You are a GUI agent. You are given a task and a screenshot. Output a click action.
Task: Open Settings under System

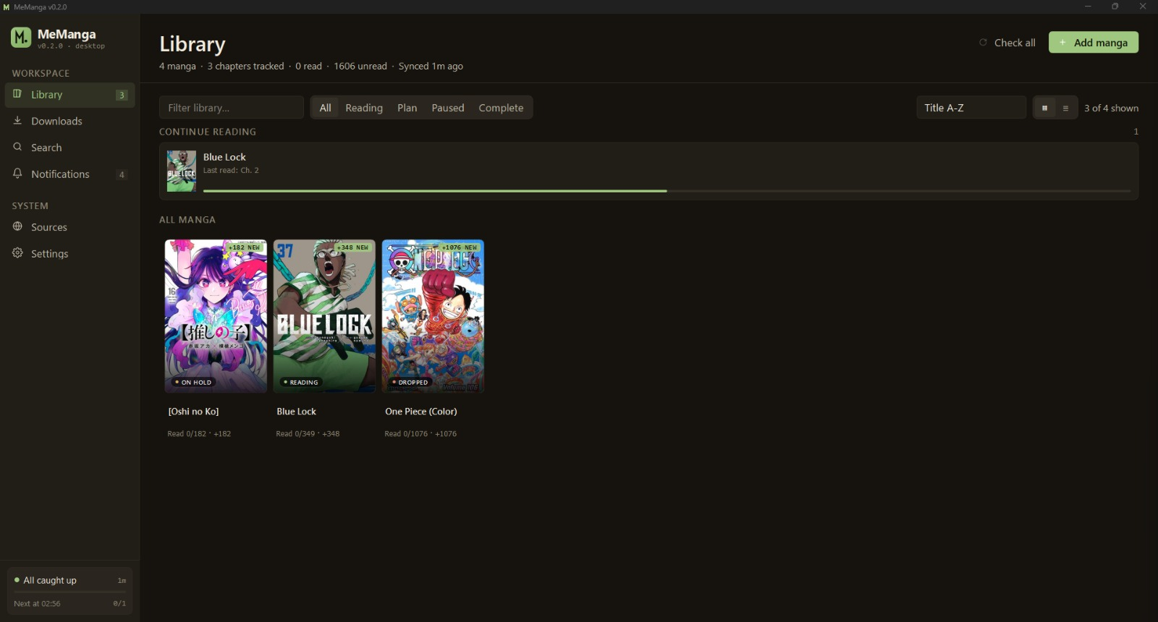click(x=70, y=253)
